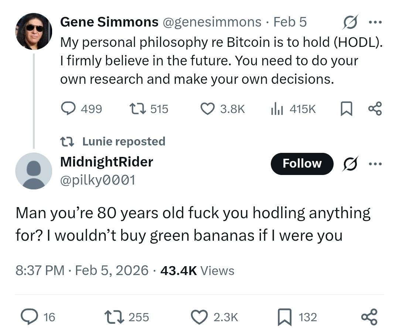Open more options on Gene Simmons' tweet
This screenshot has width=399, height=333.
pyautogui.click(x=375, y=22)
